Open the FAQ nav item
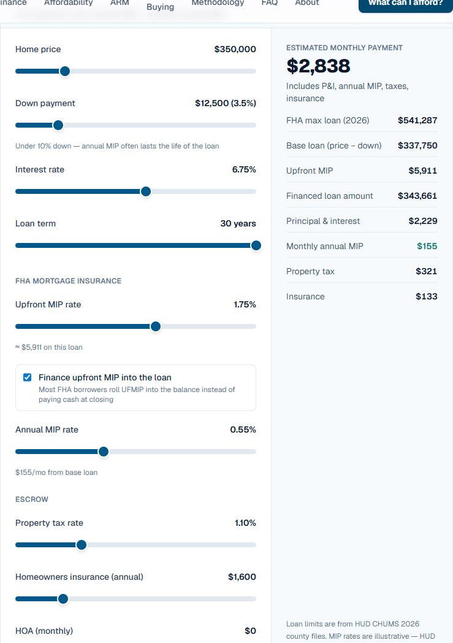This screenshot has height=643, width=453. pyautogui.click(x=270, y=3)
